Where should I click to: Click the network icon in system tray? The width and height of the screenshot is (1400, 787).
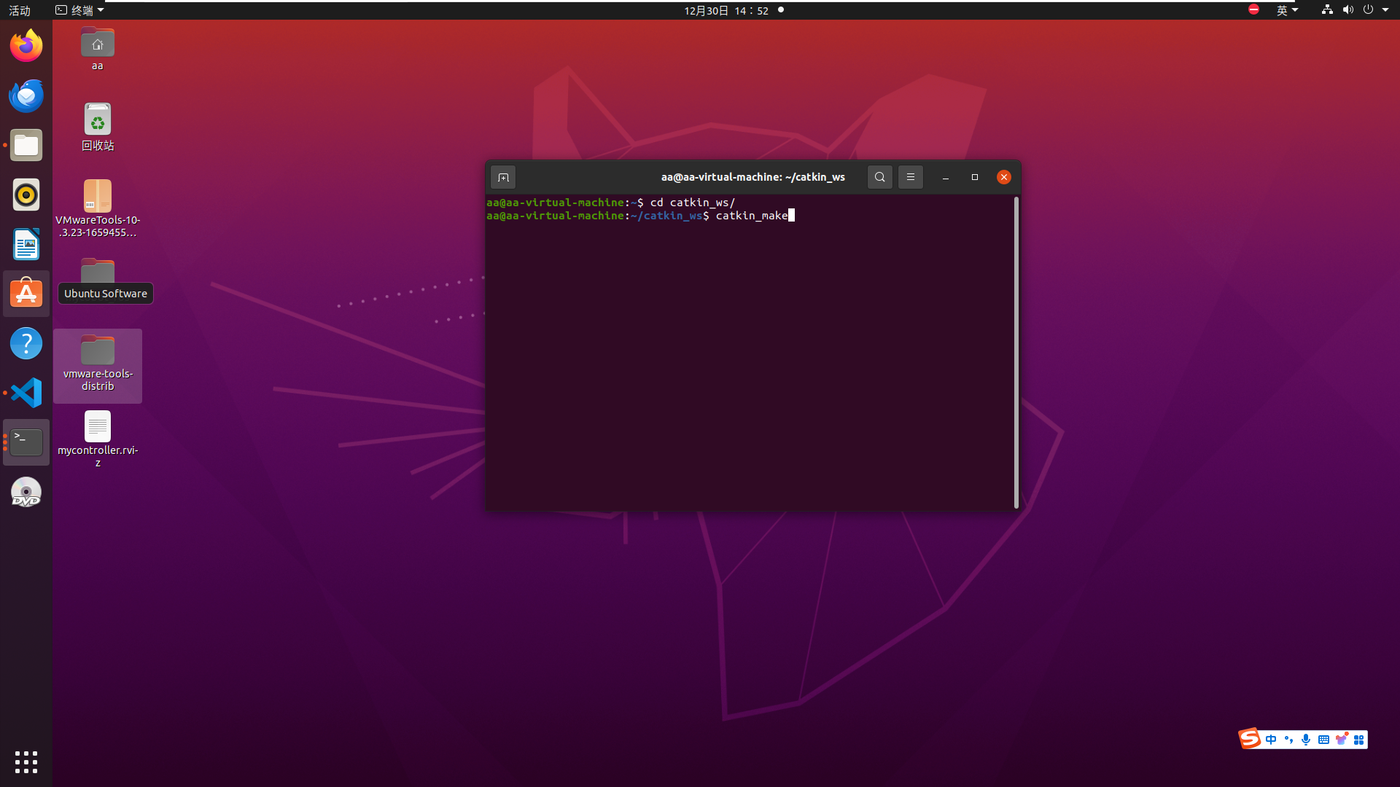tap(1327, 9)
